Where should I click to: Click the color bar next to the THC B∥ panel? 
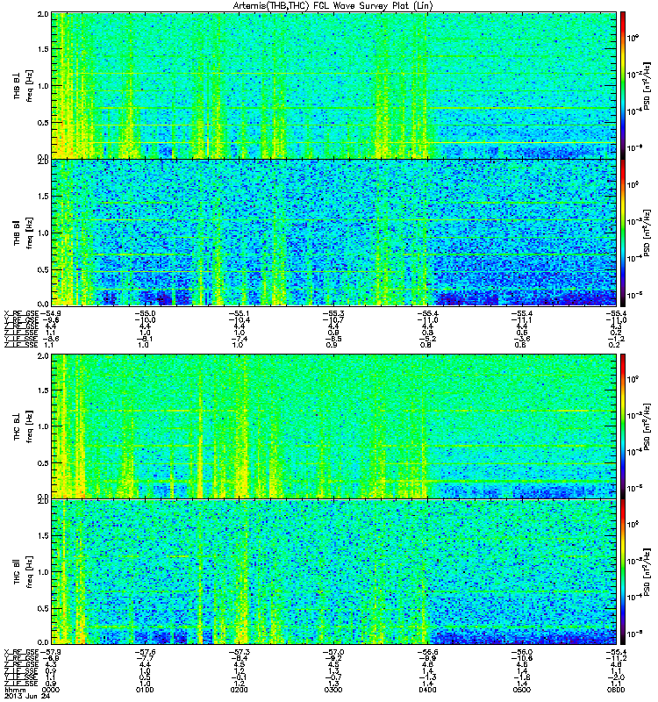click(623, 572)
